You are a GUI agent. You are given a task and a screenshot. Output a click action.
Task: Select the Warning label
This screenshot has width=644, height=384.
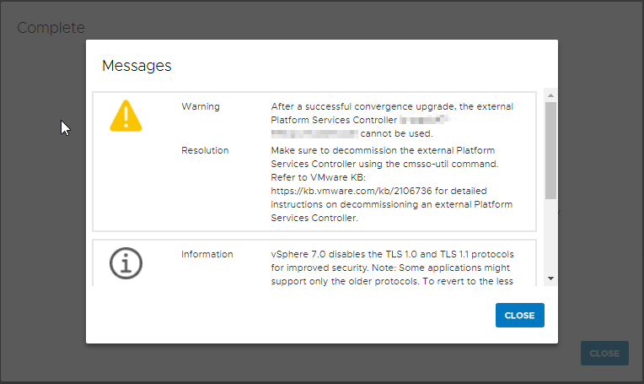click(x=201, y=106)
